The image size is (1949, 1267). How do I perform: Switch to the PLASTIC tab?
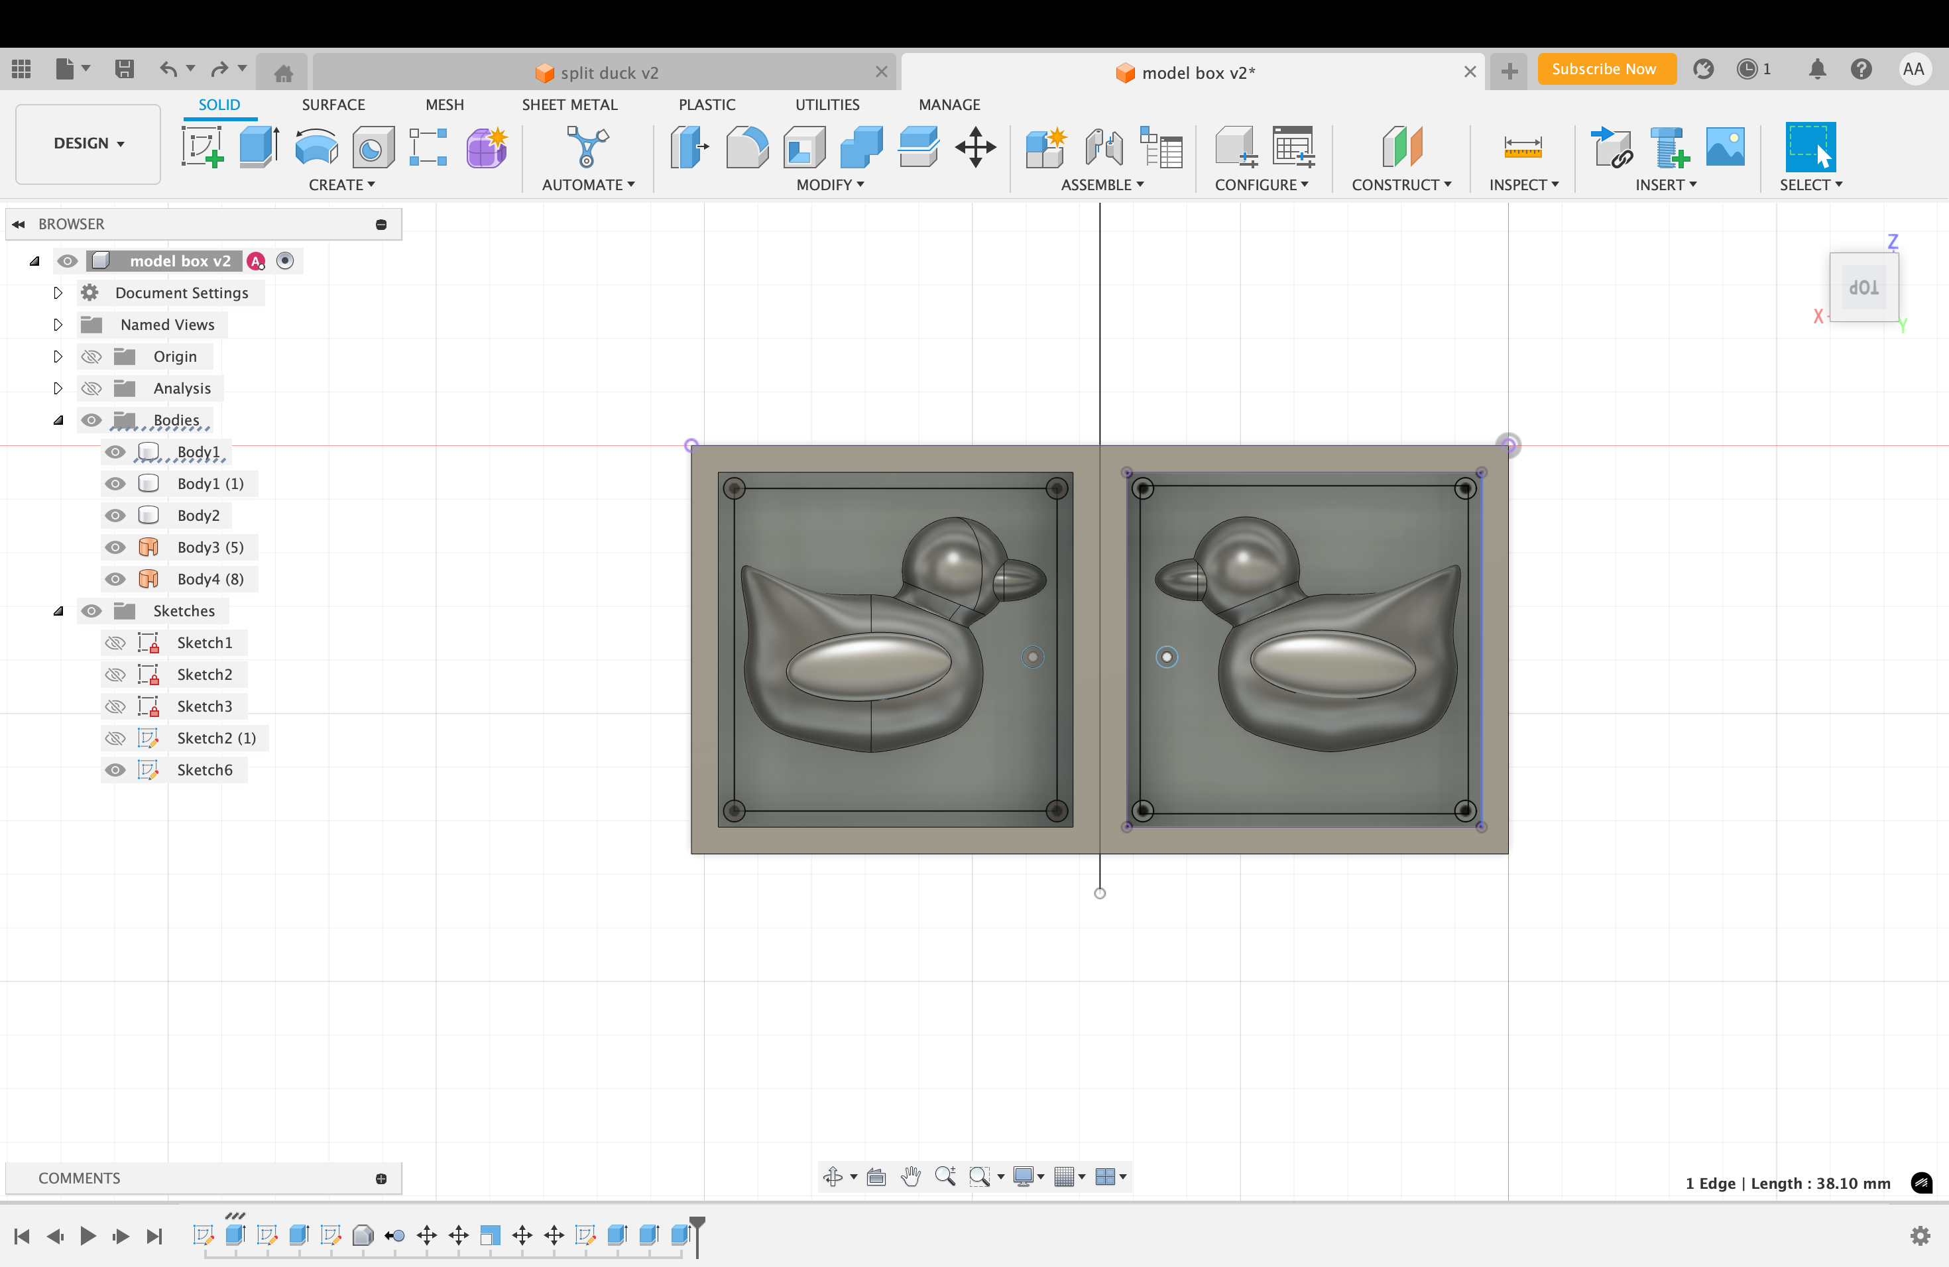tap(707, 105)
